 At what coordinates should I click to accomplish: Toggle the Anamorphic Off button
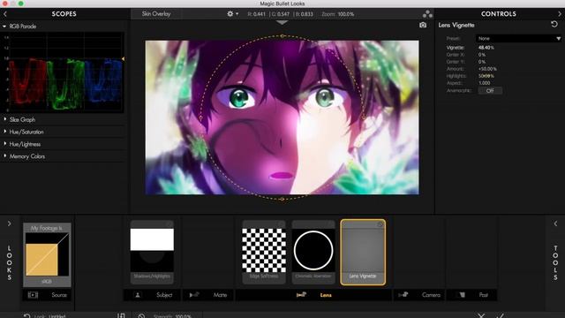[x=490, y=90]
